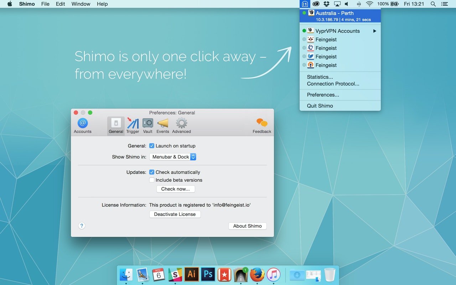Open the help question mark button
The image size is (456, 285).
(82, 226)
